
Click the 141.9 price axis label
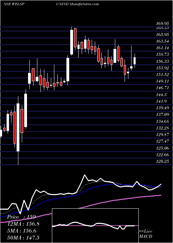coord(161,101)
